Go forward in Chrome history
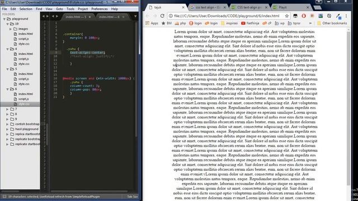Image resolution: width=358 pixels, height=201 pixels. [x=155, y=16]
